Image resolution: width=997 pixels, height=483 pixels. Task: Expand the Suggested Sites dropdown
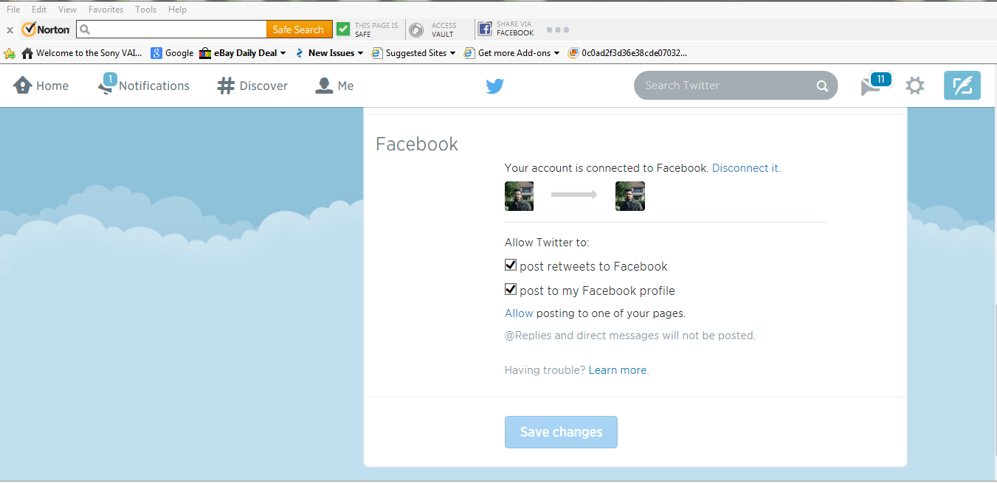452,53
